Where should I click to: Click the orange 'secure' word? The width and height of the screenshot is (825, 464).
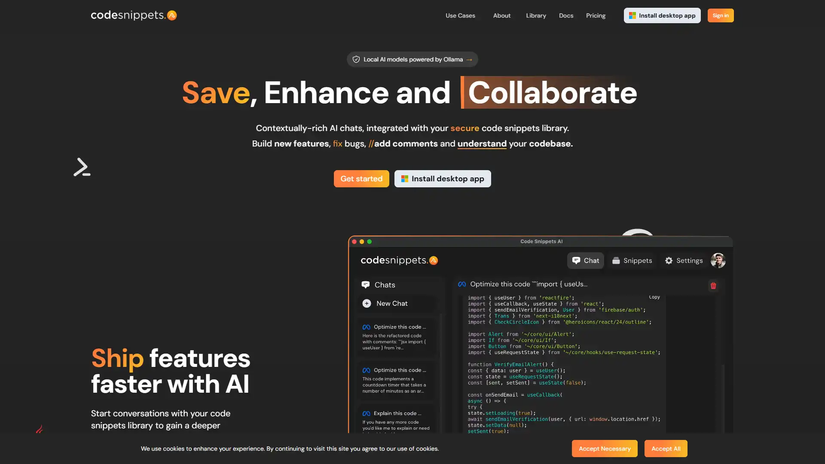click(464, 128)
